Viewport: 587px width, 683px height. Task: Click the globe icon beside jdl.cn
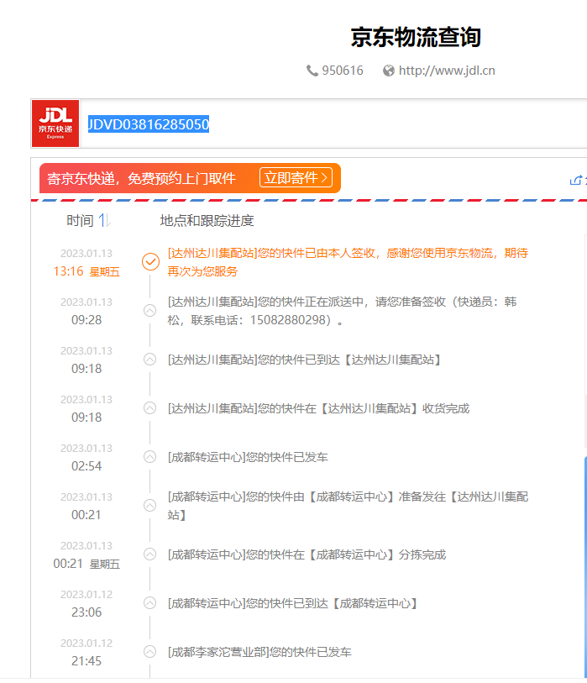(x=389, y=71)
